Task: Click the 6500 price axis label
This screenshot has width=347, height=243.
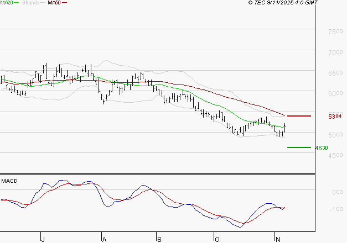Action: coord(335,73)
